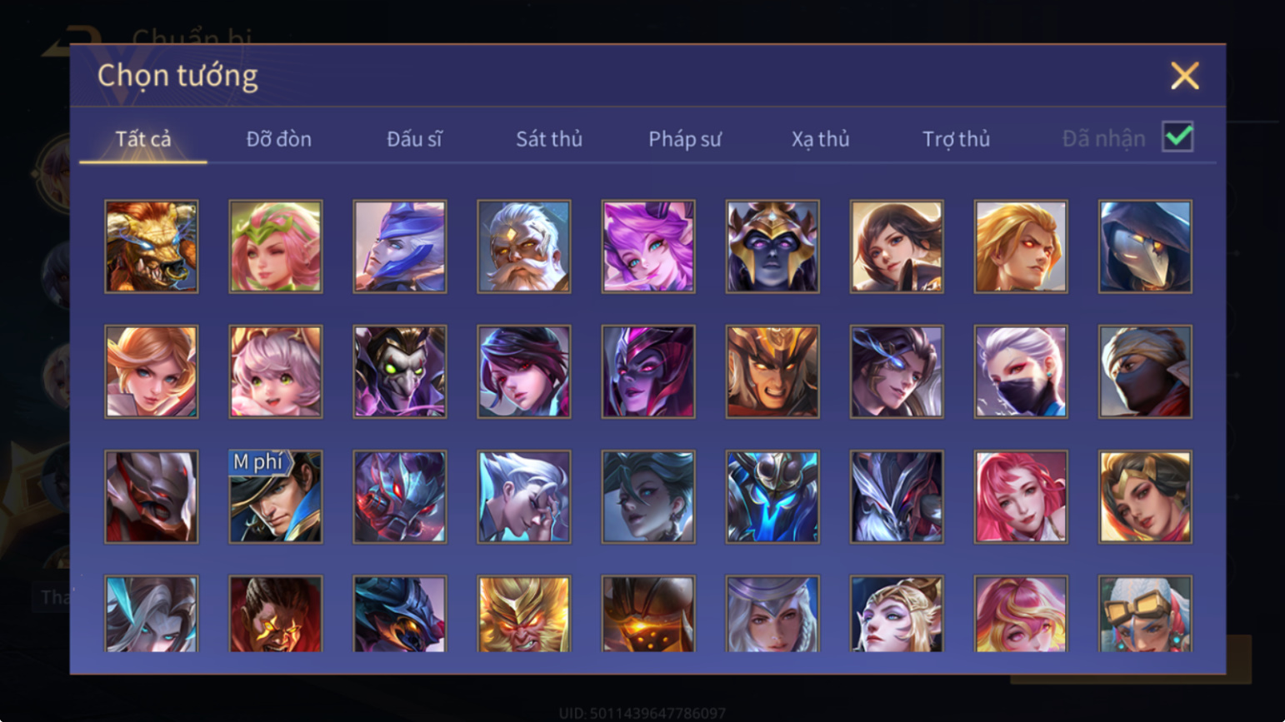1285x722 pixels.
Task: Toggle the 'Đã nhận' checkbox
Action: click(x=1177, y=137)
